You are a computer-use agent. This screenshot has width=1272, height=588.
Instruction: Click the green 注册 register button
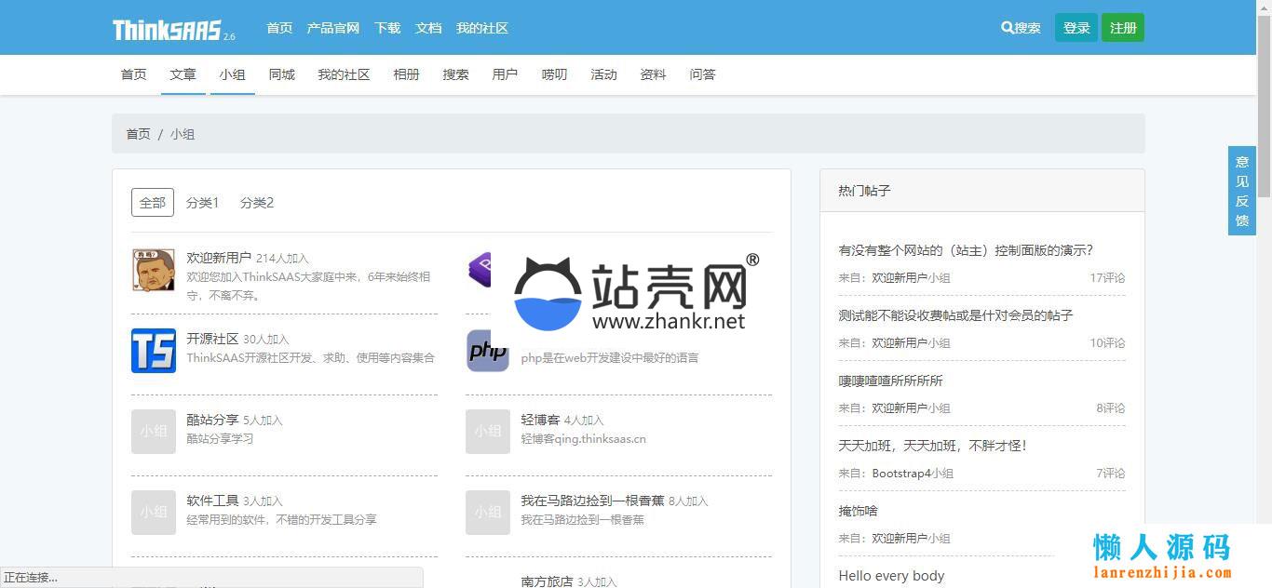click(x=1122, y=28)
